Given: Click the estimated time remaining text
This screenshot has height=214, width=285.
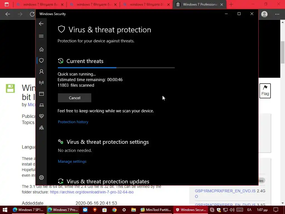Looking at the screenshot, I should click(x=90, y=79).
